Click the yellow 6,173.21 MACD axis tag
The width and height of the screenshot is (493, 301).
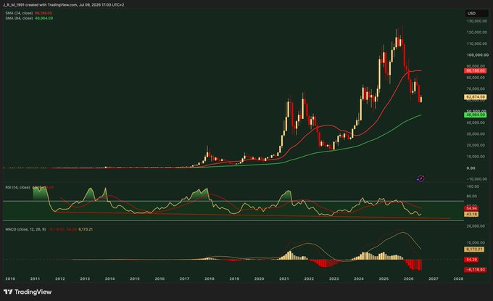tap(474, 249)
